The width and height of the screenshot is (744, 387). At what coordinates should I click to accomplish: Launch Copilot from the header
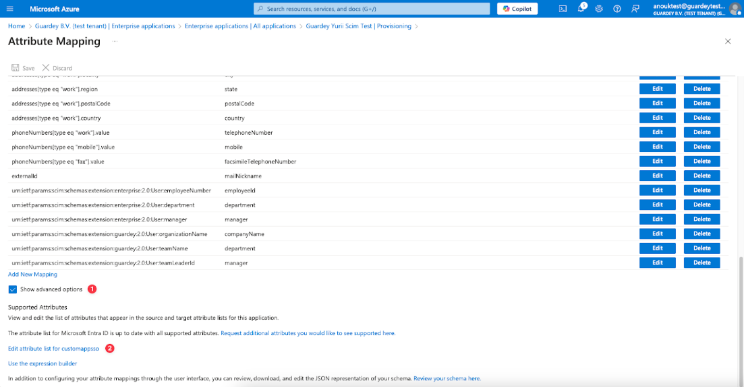(x=517, y=9)
